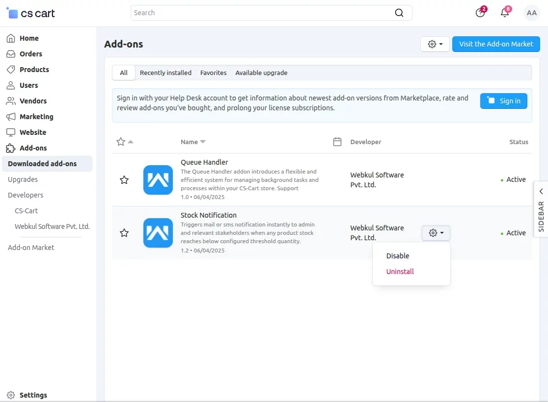Open the cs-cart logo icon

click(13, 13)
